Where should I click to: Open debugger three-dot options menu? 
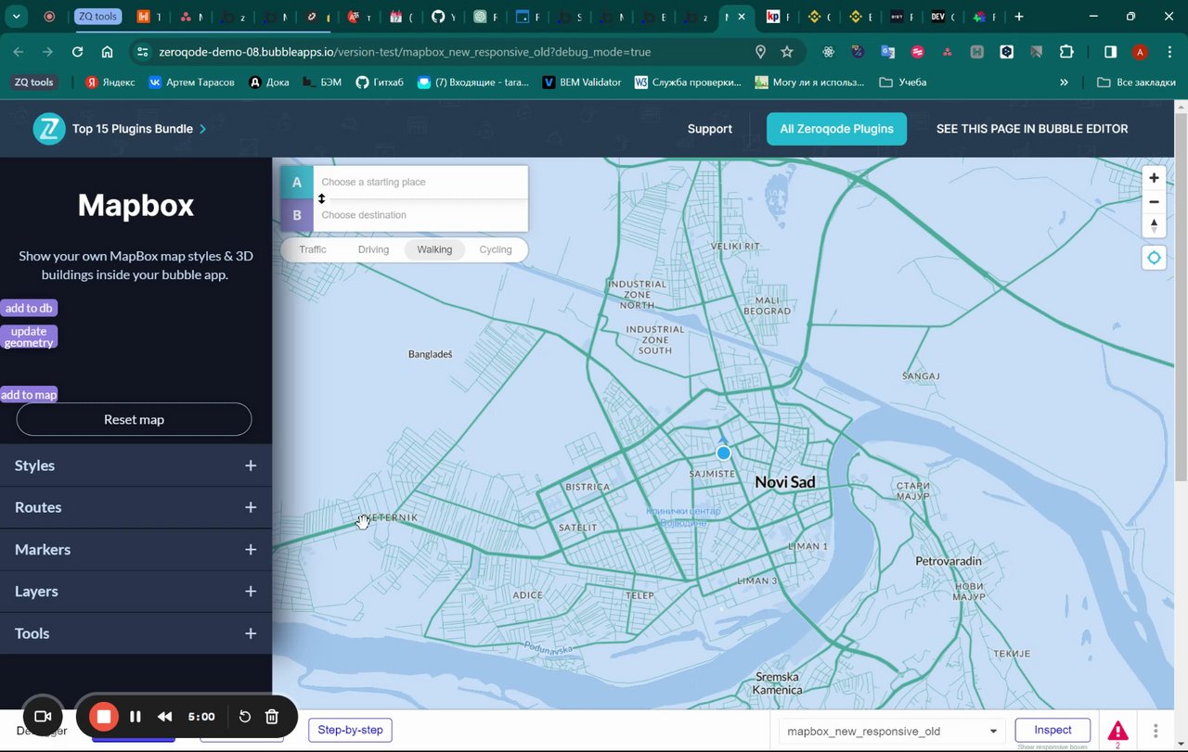[x=1156, y=731]
